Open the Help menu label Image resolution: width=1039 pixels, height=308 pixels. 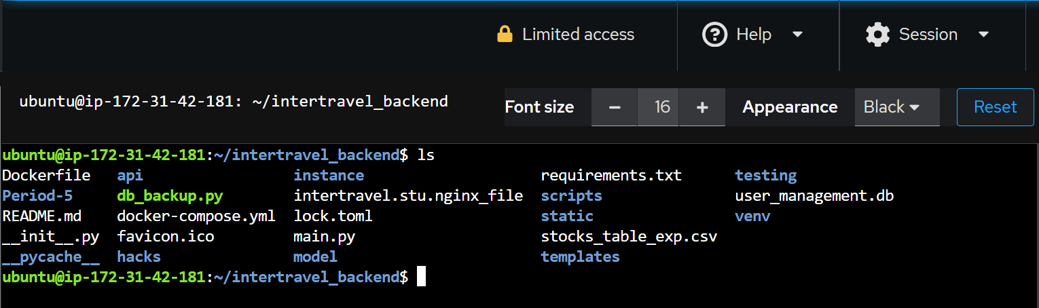754,35
